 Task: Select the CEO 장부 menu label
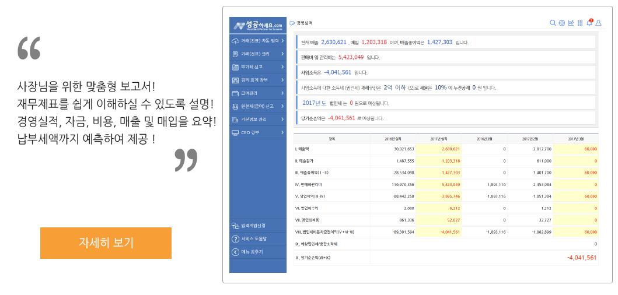(x=250, y=133)
